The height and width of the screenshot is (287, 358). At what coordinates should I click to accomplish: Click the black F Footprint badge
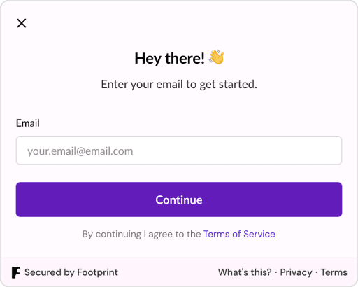tap(16, 272)
